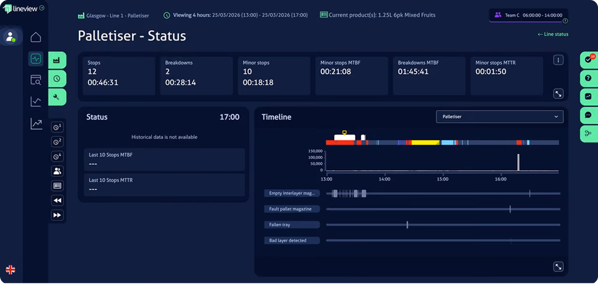598x284 pixels.
Task: Open the help question mark icon
Action: point(589,78)
